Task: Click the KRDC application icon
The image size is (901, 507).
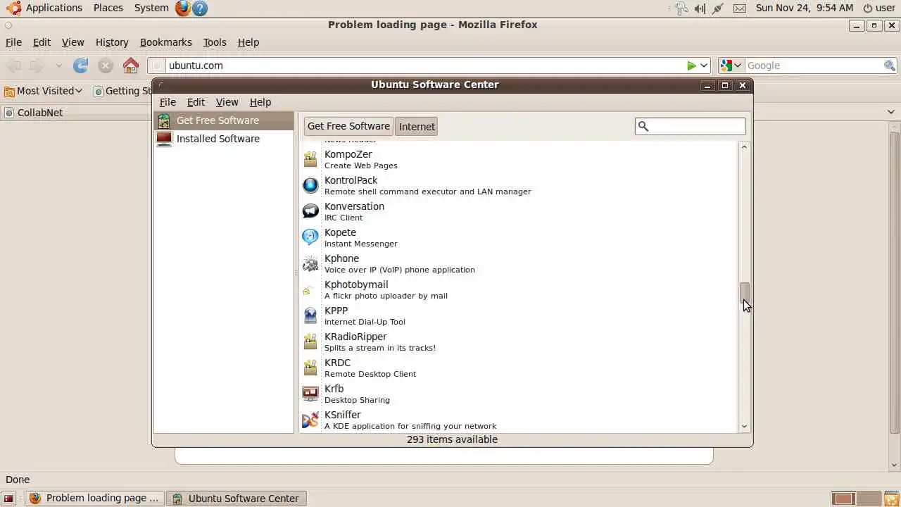Action: pyautogui.click(x=310, y=368)
